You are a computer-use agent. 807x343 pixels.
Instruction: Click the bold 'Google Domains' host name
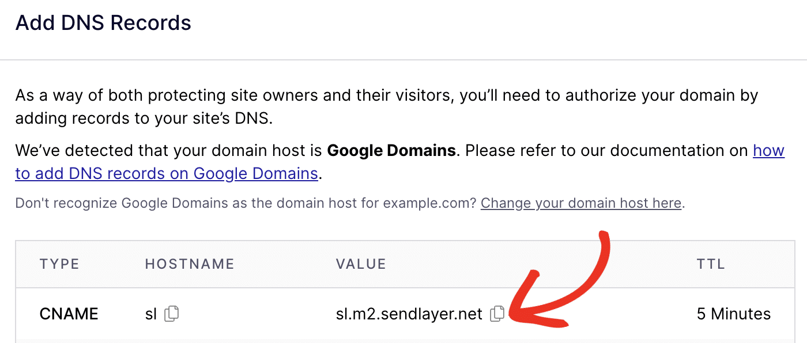[x=391, y=151]
